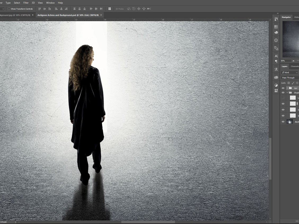
Task: Switch to the Channels tab
Action: 295,66
